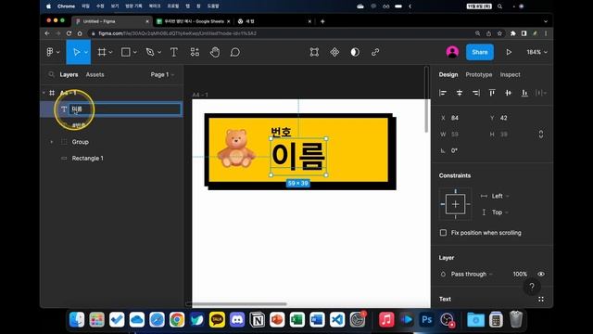
Task: Select the Text tool
Action: click(x=173, y=52)
